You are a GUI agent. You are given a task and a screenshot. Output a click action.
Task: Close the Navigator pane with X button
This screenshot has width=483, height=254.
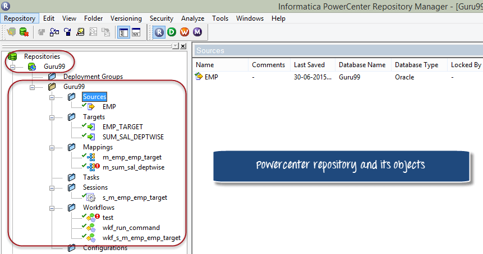pos(183,46)
